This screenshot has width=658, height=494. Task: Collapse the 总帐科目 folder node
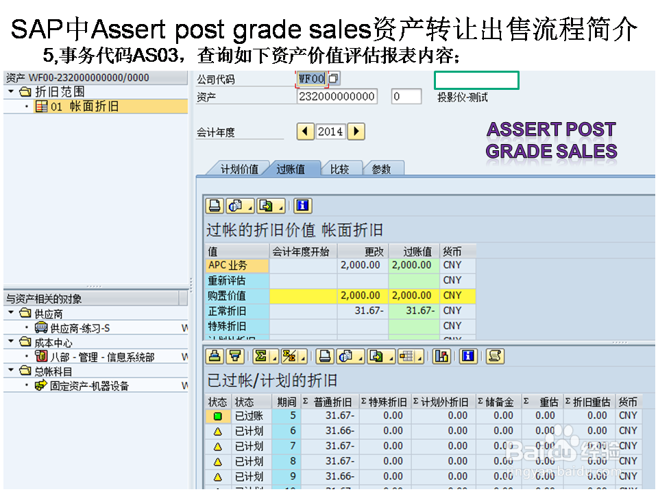click(12, 371)
